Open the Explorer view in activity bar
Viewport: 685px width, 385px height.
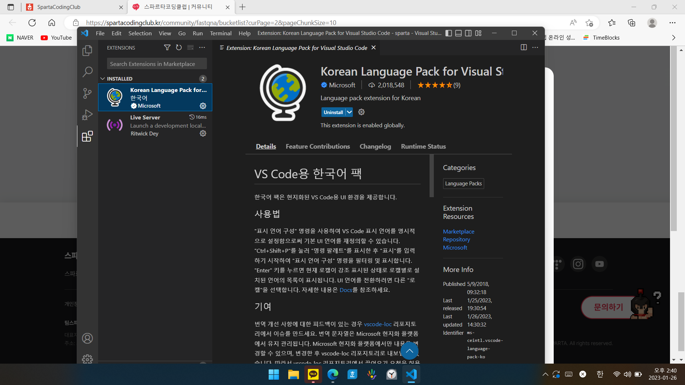(87, 51)
